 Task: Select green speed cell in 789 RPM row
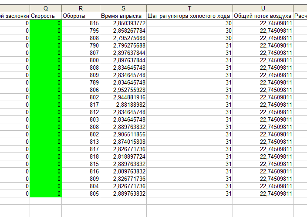(46, 82)
